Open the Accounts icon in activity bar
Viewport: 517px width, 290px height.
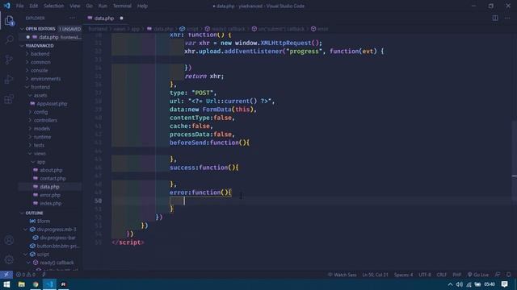[x=9, y=240]
